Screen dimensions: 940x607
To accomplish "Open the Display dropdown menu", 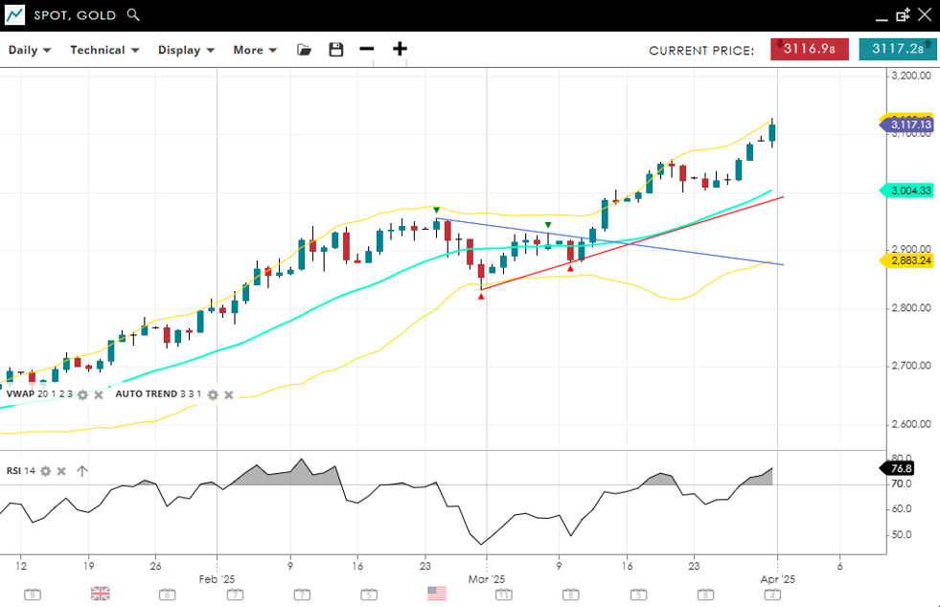I will click(x=186, y=50).
